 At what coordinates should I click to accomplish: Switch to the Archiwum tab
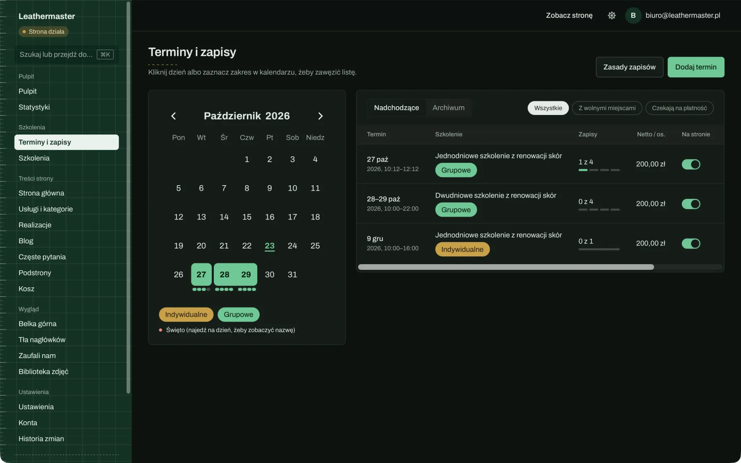click(448, 108)
